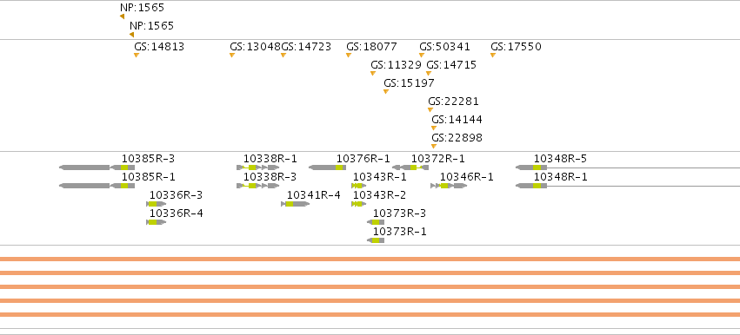Select the GS:18077 insertion triangle

tap(349, 56)
